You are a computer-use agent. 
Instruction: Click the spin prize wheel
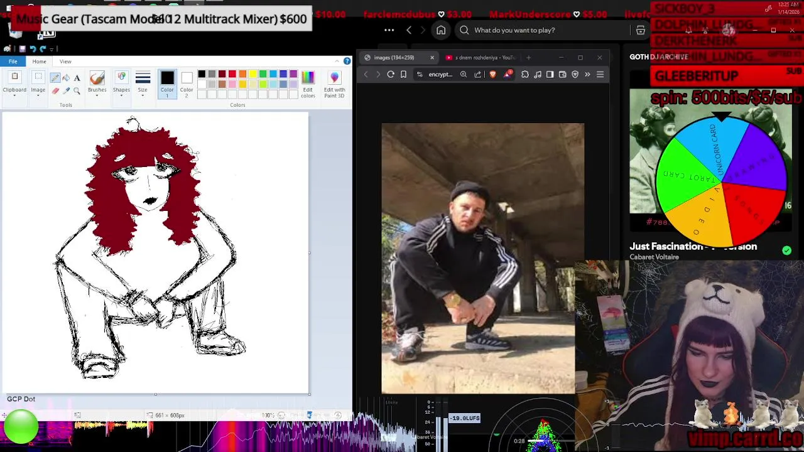(x=721, y=182)
